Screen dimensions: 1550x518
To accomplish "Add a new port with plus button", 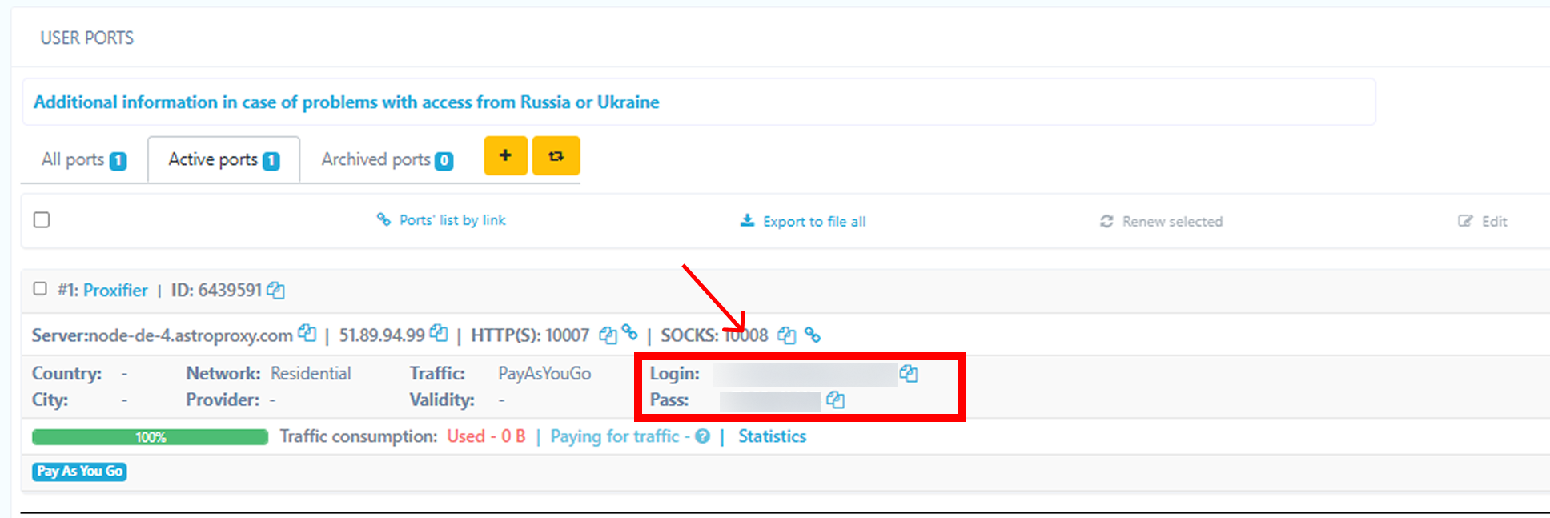I will coord(505,155).
